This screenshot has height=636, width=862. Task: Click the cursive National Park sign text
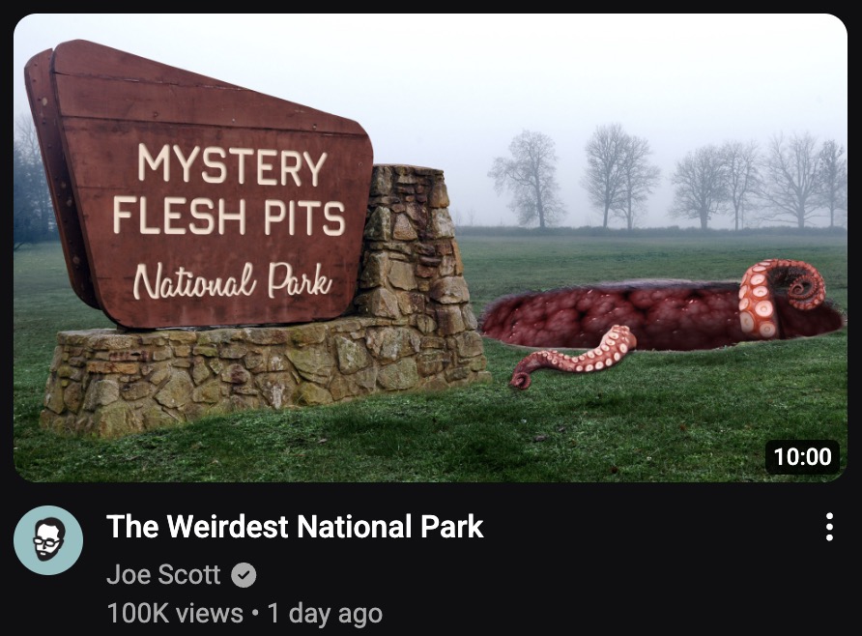[233, 280]
